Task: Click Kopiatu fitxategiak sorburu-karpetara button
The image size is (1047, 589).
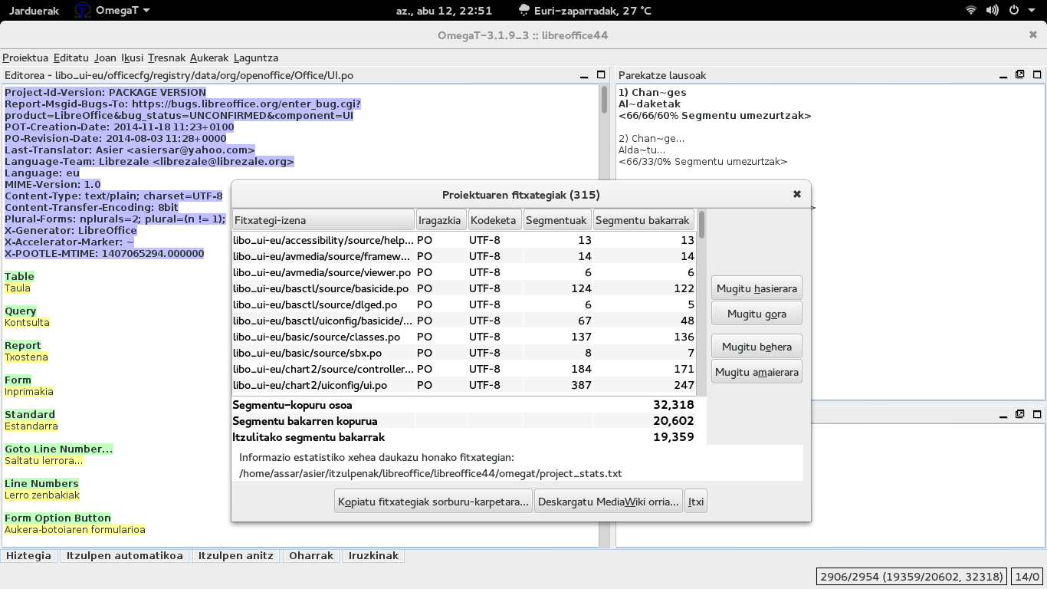Action: (434, 502)
